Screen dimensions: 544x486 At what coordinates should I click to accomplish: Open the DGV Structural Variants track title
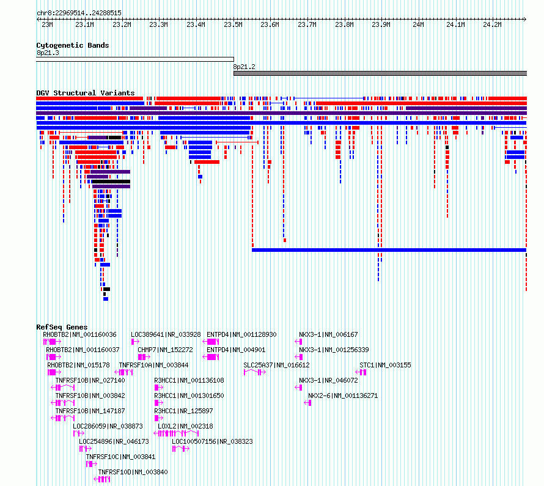[86, 93]
